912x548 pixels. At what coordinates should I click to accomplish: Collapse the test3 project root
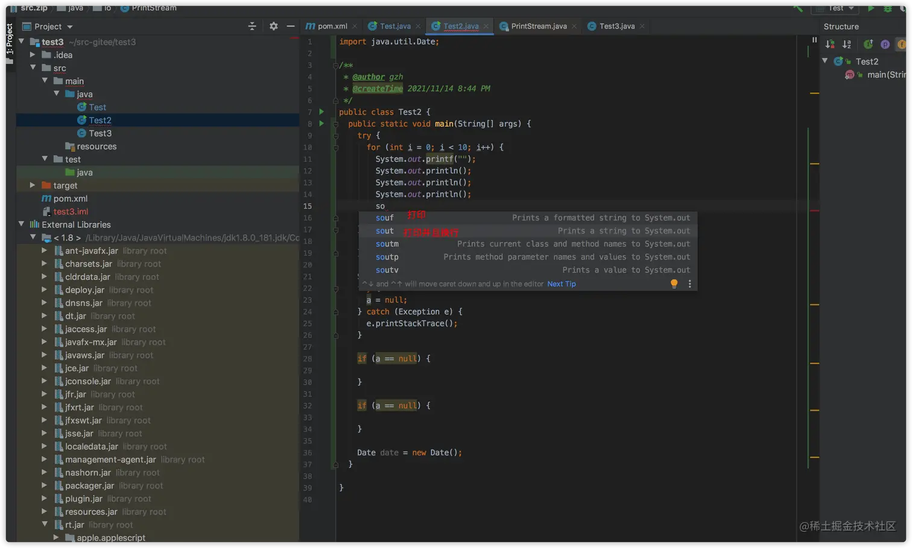(22, 42)
